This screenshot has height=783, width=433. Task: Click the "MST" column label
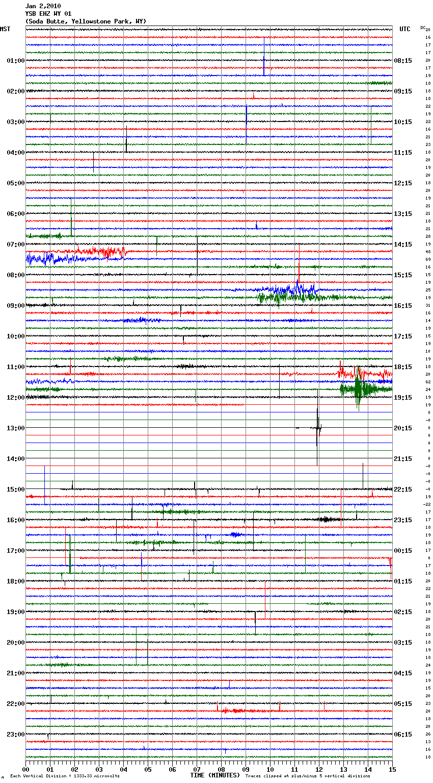pyautogui.click(x=5, y=29)
